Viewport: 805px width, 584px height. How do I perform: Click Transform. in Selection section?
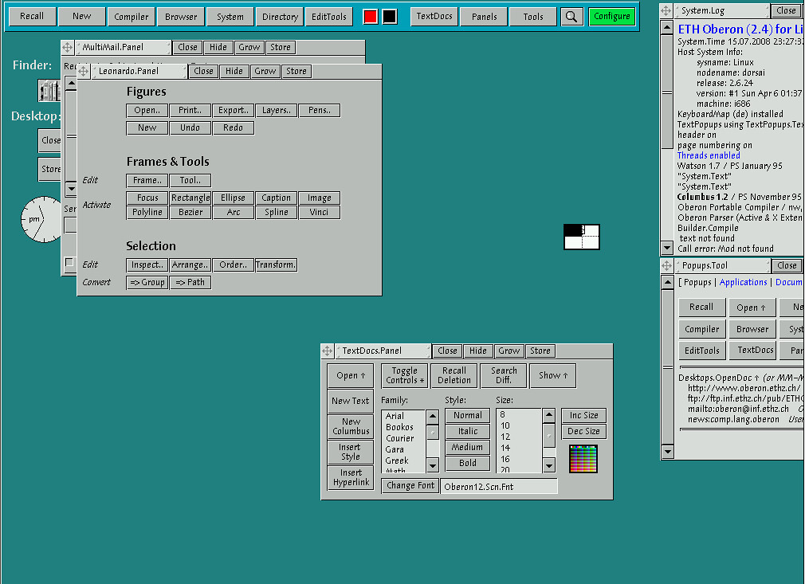coord(277,265)
